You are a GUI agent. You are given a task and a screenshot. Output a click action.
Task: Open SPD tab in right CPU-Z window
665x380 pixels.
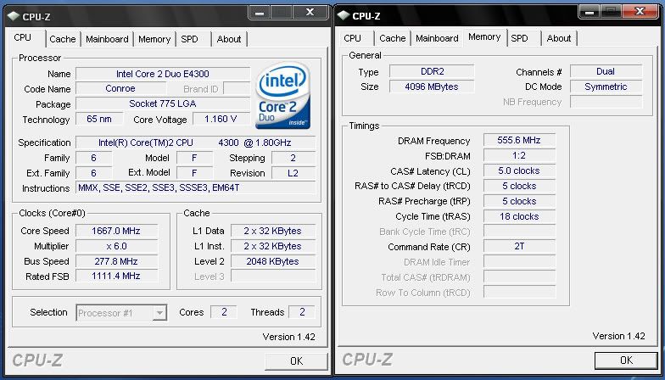(x=519, y=38)
